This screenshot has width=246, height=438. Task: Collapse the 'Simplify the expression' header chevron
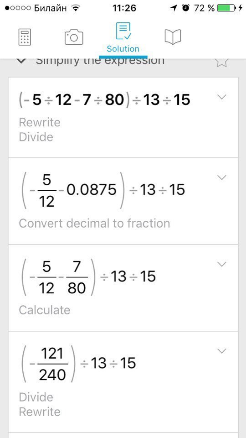point(21,61)
